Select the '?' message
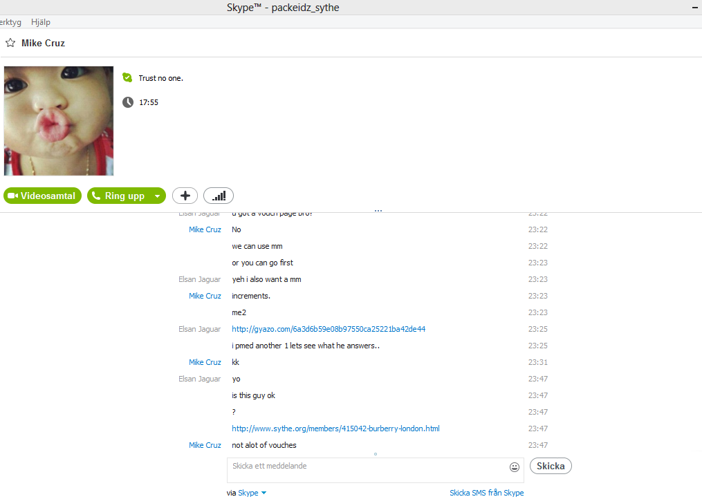The image size is (702, 499). click(234, 412)
